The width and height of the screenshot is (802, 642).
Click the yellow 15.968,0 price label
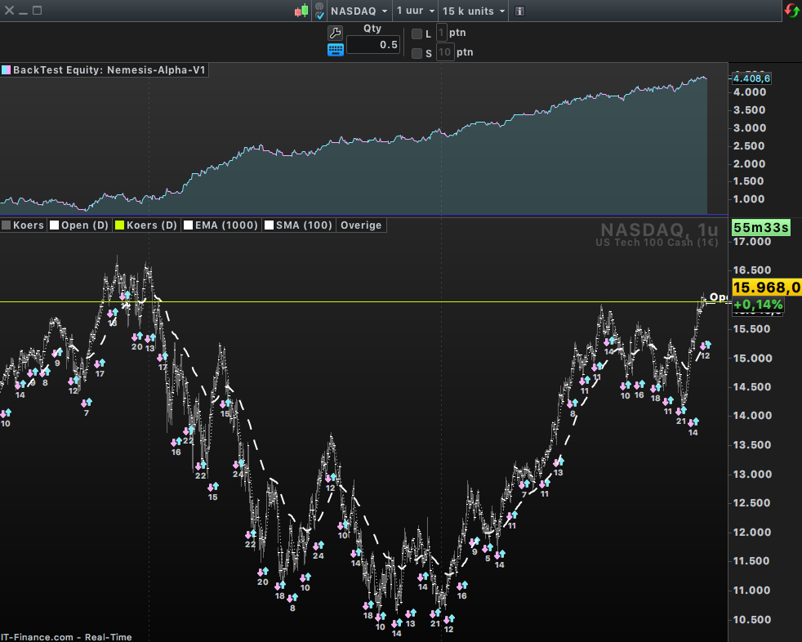tap(766, 288)
